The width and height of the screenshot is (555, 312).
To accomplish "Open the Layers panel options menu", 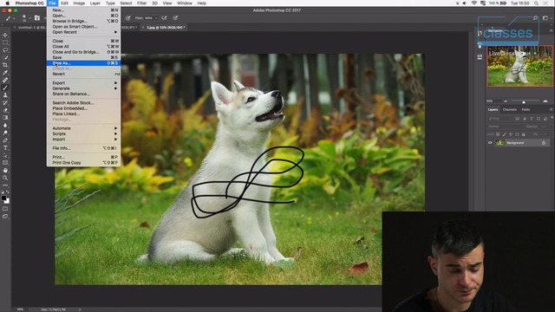I will point(551,110).
